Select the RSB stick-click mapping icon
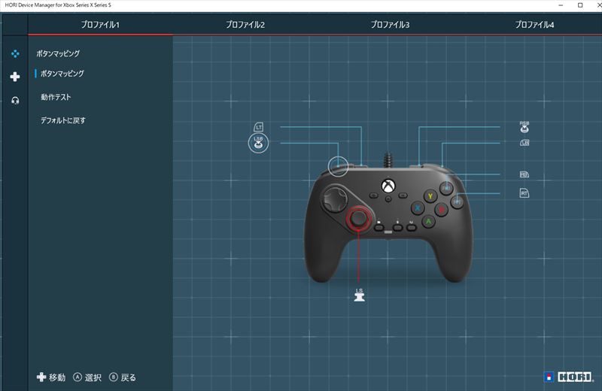602x391 pixels. (x=524, y=126)
